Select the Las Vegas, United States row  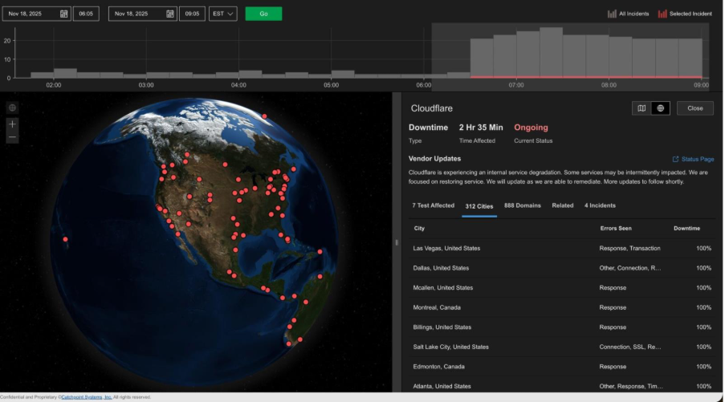coord(562,248)
